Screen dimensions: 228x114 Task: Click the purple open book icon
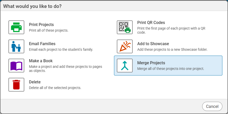[x=16, y=66]
